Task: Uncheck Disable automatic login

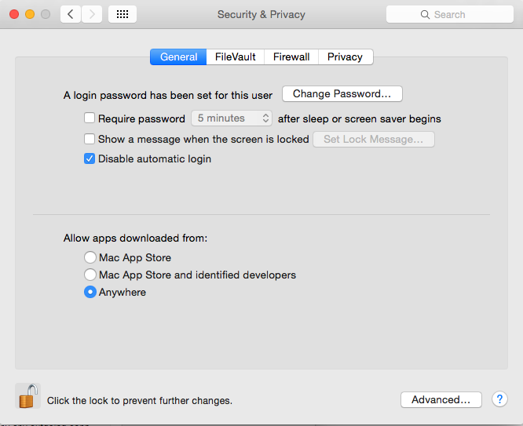Action: coord(90,158)
